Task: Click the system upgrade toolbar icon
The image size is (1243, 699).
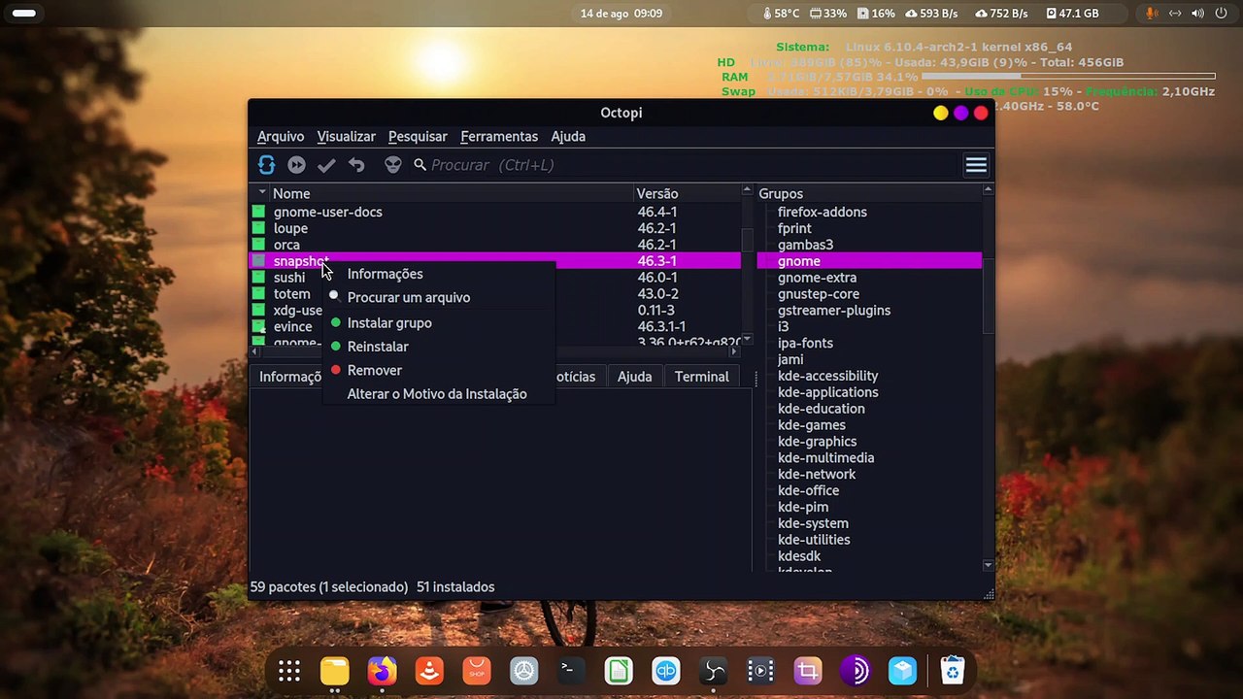Action: click(296, 165)
